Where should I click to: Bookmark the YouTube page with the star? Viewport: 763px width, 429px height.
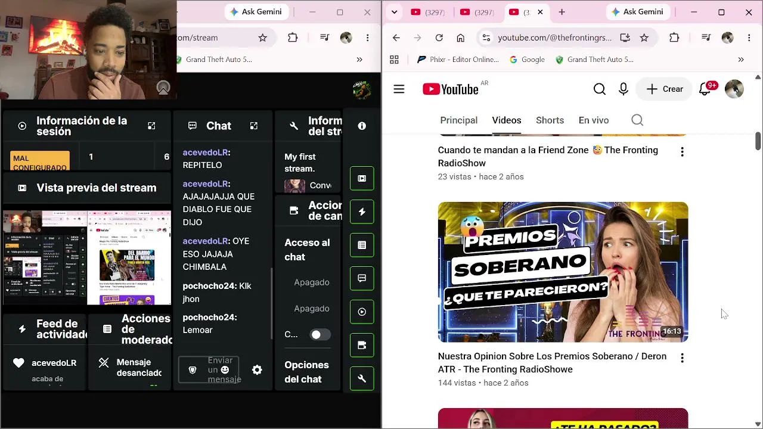pyautogui.click(x=644, y=38)
